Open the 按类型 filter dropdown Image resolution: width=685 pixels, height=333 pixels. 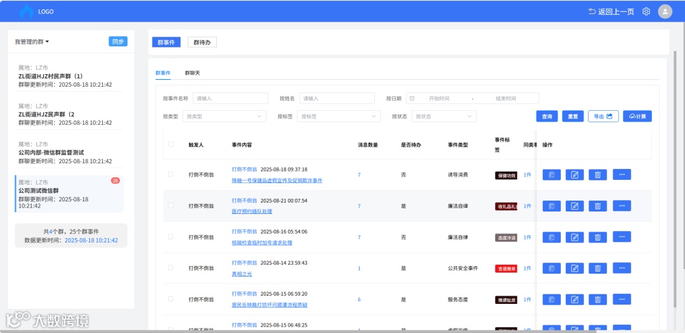tap(224, 116)
